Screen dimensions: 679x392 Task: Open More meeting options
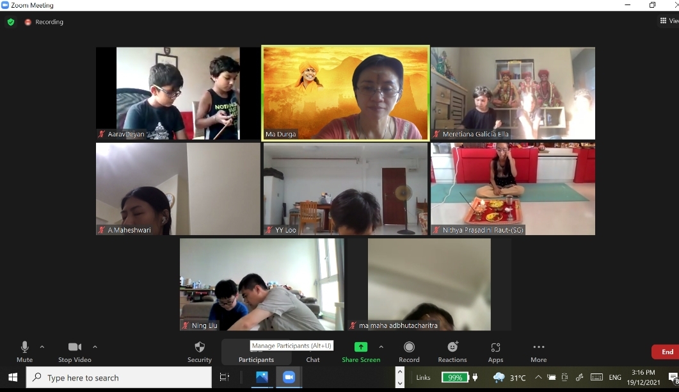tap(538, 351)
